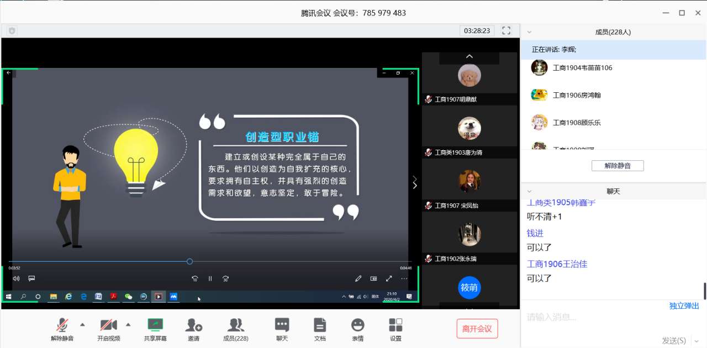This screenshot has width=707, height=348.
Task: Expand microphone options arrow
Action: 83,324
